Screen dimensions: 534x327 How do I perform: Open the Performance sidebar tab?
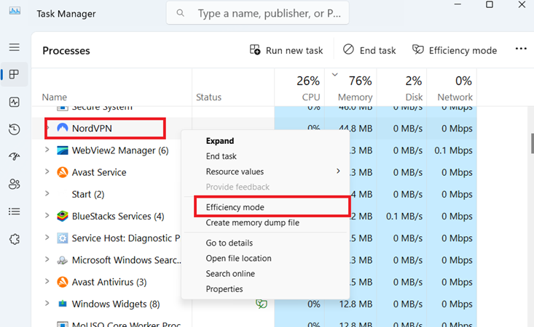[15, 102]
